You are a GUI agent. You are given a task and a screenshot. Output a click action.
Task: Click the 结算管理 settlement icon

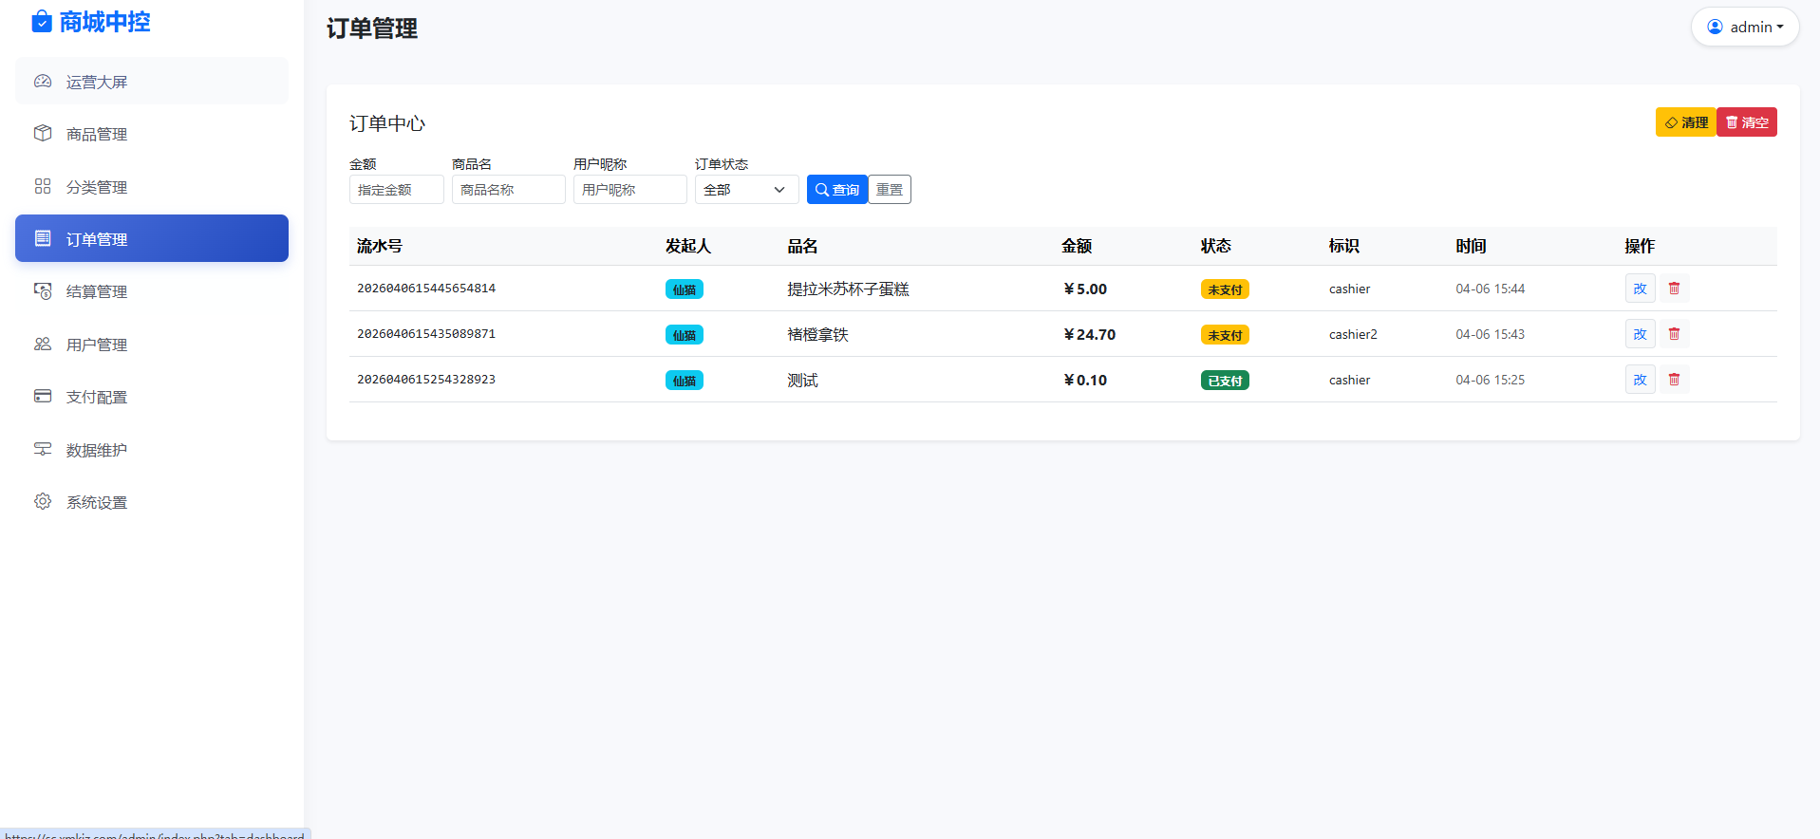point(43,291)
